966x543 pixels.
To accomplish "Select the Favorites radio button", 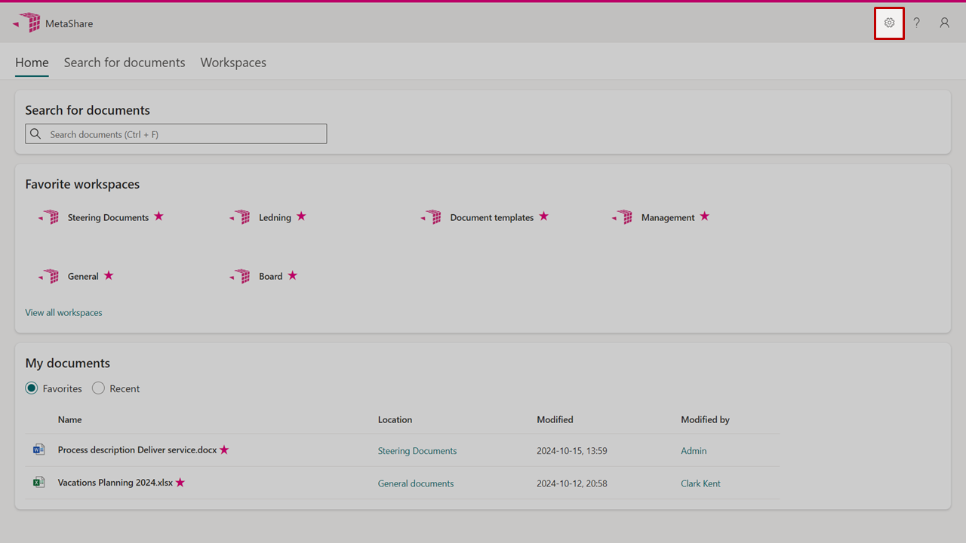I will (32, 388).
